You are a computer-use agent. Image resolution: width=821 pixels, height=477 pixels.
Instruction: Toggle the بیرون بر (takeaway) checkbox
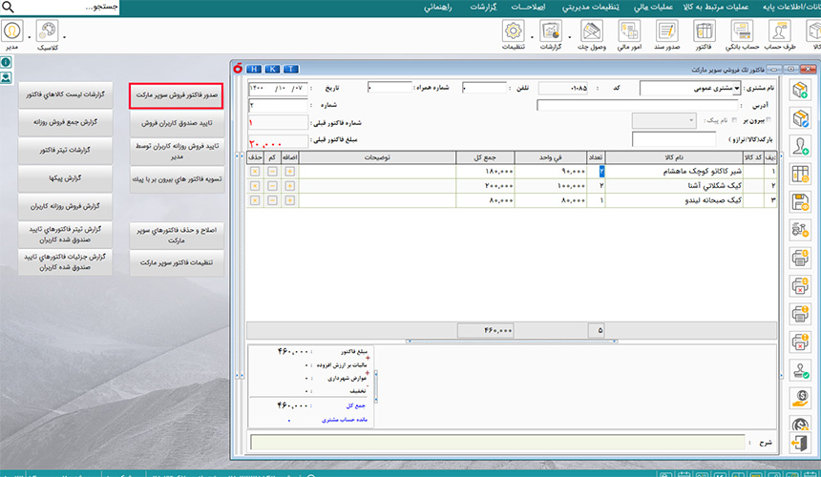coord(768,120)
